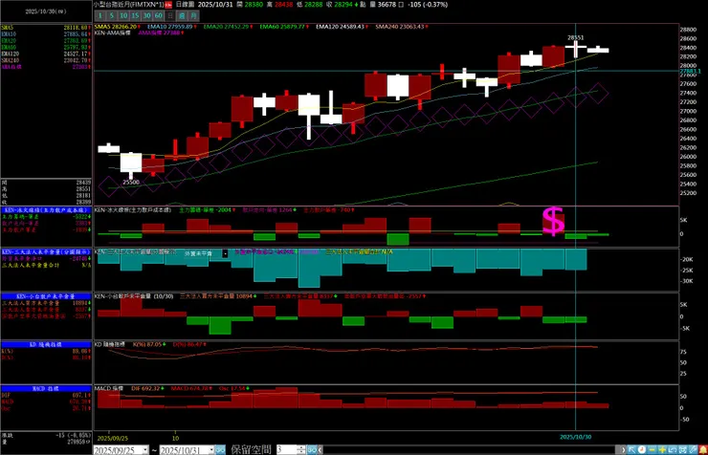This screenshot has height=455, width=708.
Task: Click the icon left of the wrench
Action: pyautogui.click(x=683, y=449)
